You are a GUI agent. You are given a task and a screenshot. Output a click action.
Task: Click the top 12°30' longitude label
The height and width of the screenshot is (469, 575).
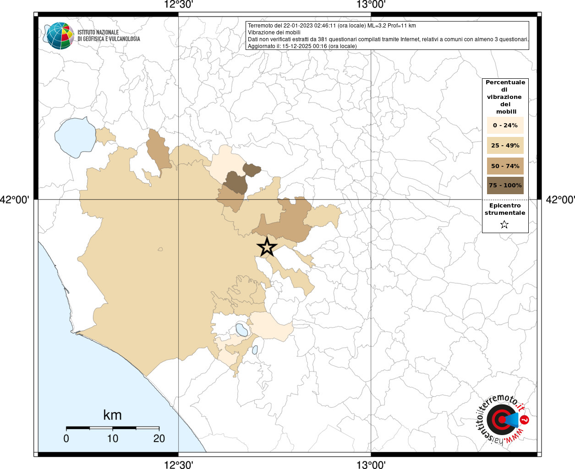tap(178, 5)
